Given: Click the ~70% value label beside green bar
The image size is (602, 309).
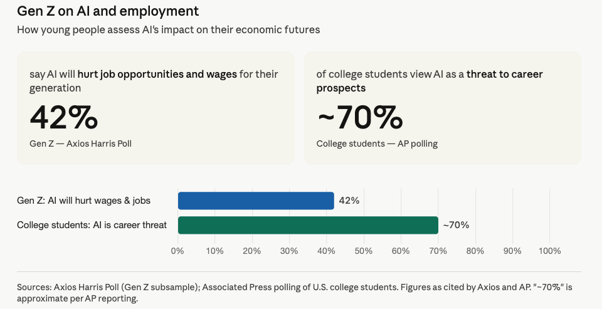Looking at the screenshot, I should pyautogui.click(x=456, y=225).
